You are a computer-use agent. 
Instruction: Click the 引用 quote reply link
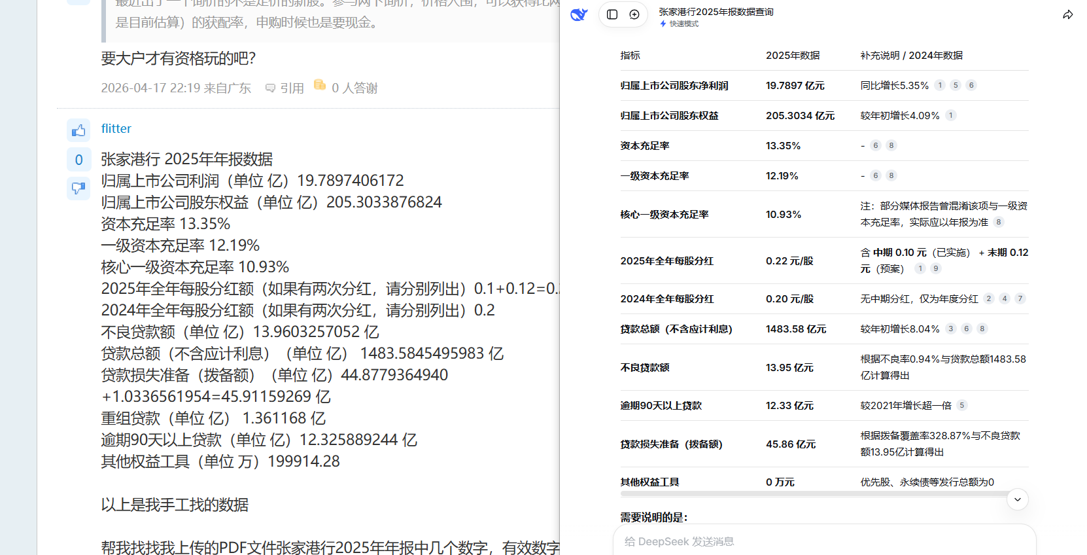[285, 88]
